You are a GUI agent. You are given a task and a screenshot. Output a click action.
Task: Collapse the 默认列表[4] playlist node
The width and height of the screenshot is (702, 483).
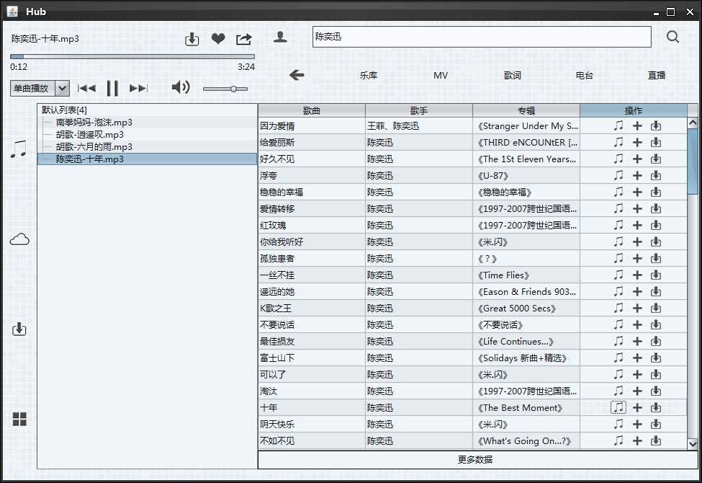tap(64, 110)
